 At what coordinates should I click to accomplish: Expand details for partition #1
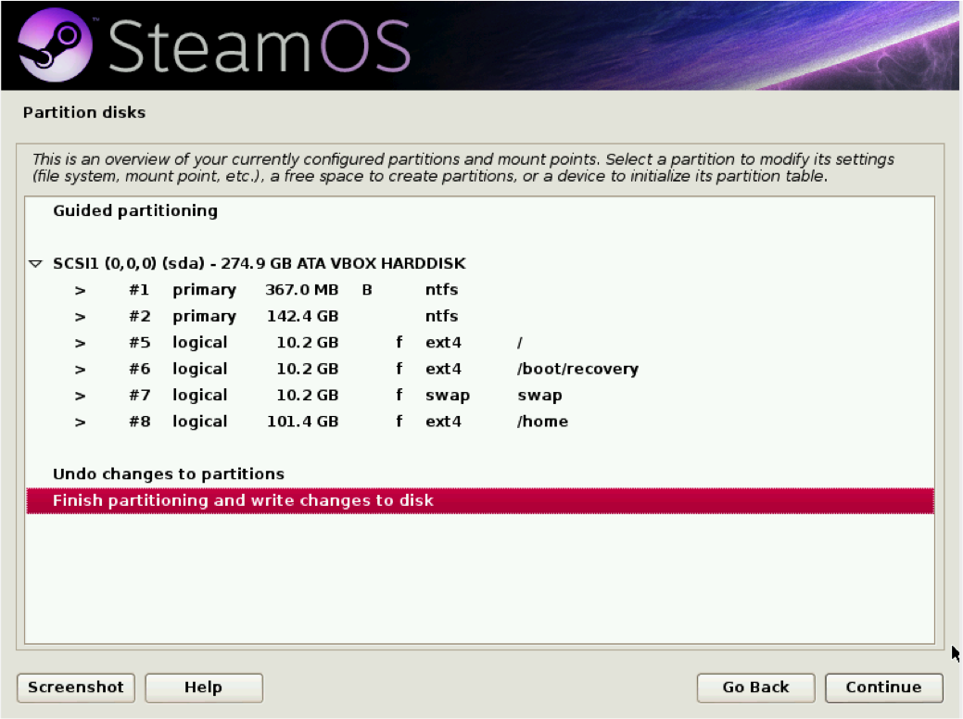click(80, 289)
